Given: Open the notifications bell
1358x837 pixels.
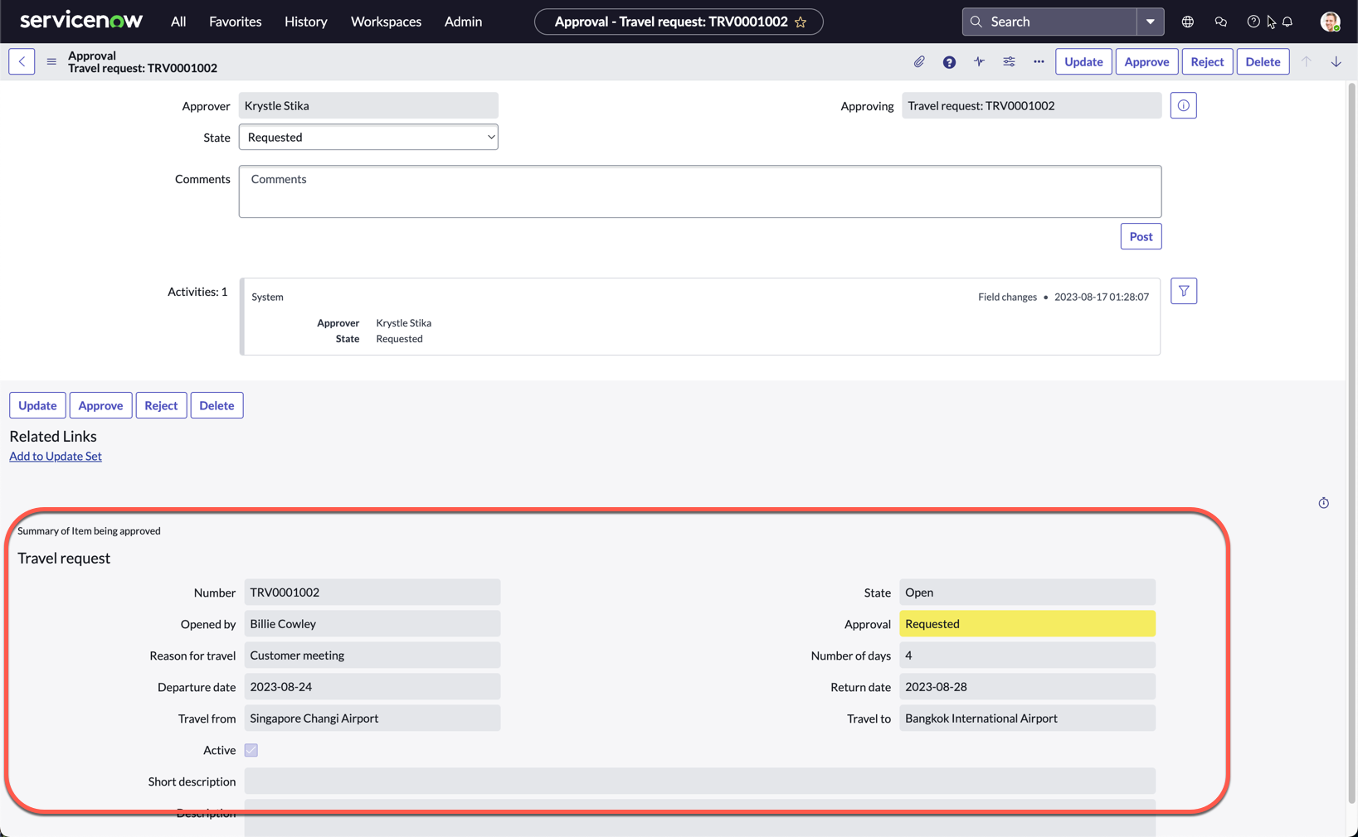Looking at the screenshot, I should coord(1287,22).
